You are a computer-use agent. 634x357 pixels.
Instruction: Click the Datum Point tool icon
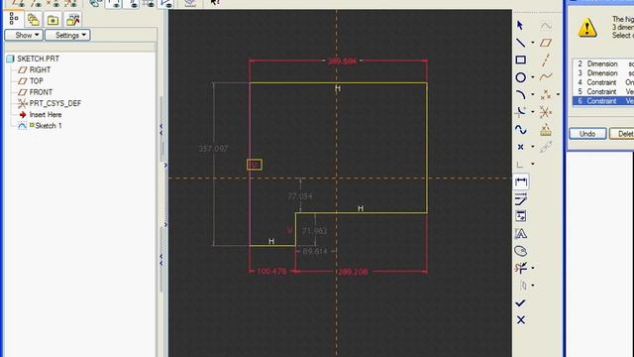point(546,95)
